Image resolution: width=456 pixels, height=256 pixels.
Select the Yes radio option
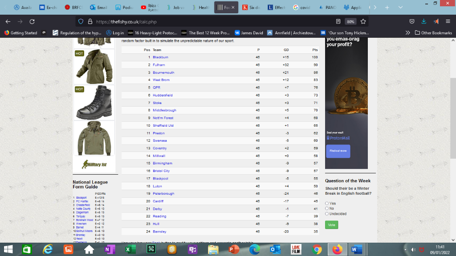pyautogui.click(x=327, y=204)
